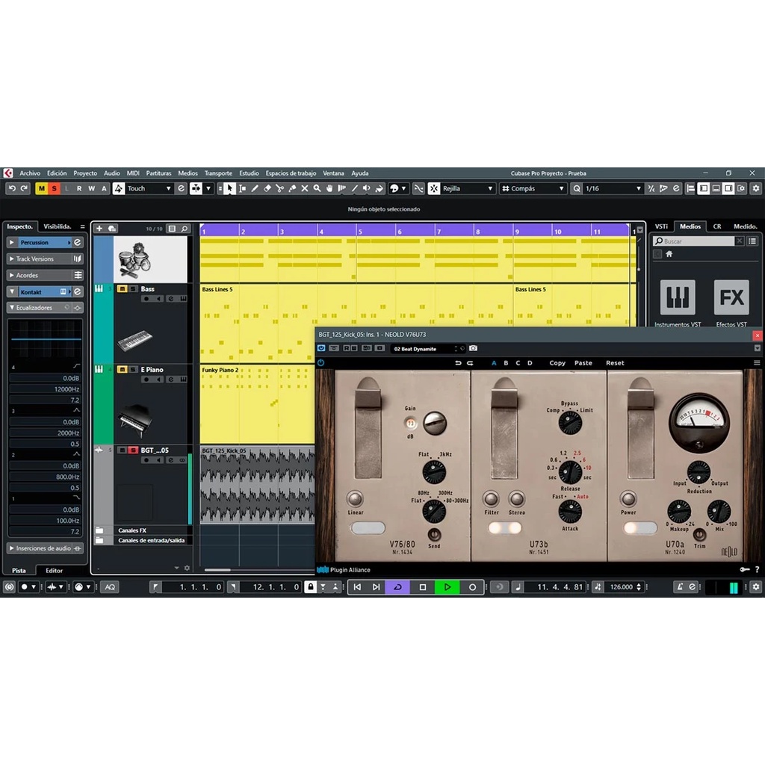Click the home icon in Medios panel
This screenshot has height=765, width=765.
coord(669,254)
